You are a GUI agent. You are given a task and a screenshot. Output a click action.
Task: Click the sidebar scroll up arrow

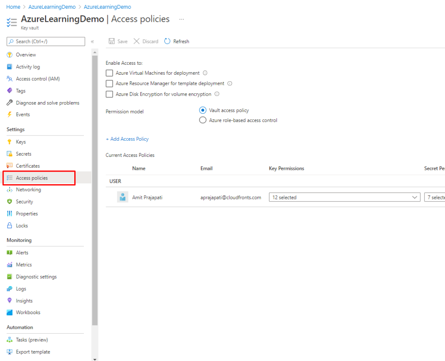[x=95, y=52]
